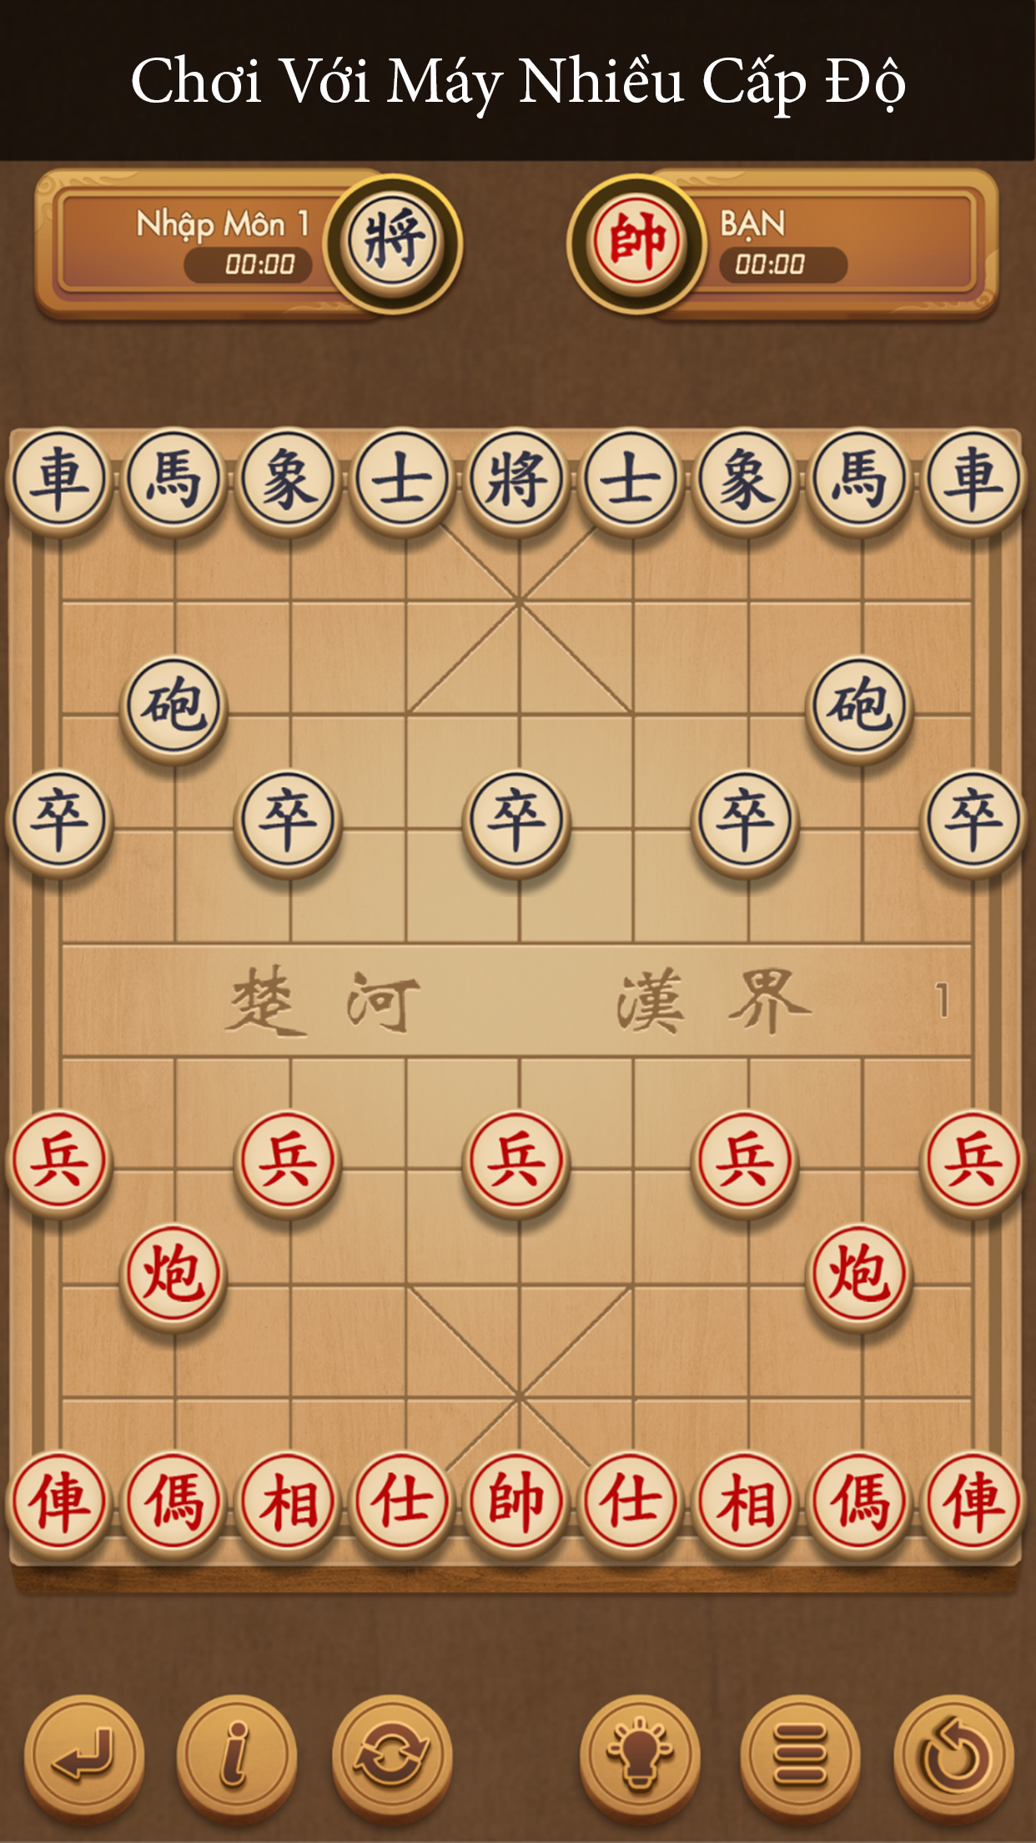Open the info button
This screenshot has width=1036, height=1843.
(237, 1757)
